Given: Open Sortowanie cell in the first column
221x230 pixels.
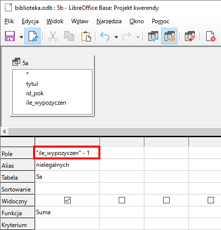Looking at the screenshot, I should [x=67, y=189].
